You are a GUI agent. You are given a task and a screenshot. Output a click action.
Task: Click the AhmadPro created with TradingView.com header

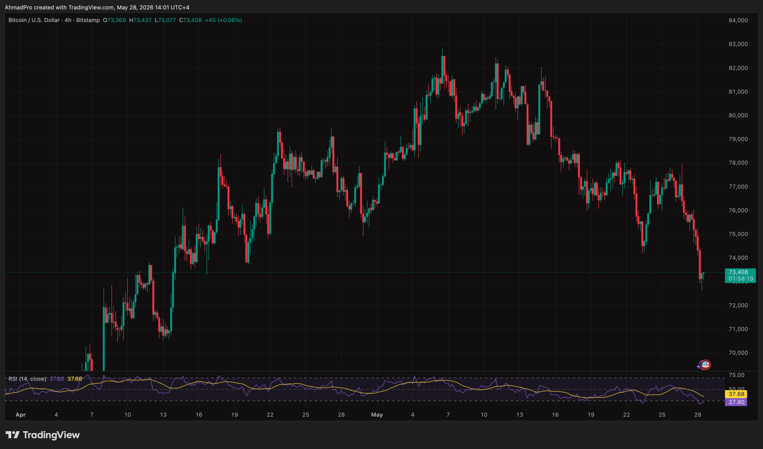(x=97, y=7)
